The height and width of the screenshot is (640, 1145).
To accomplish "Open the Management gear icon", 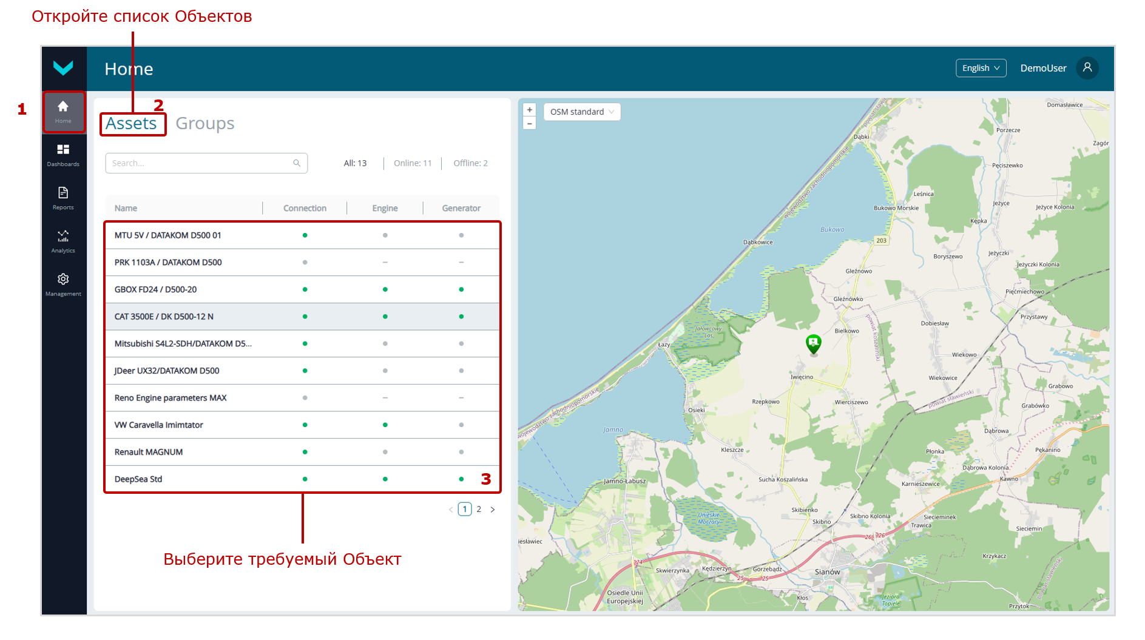I will pos(63,284).
